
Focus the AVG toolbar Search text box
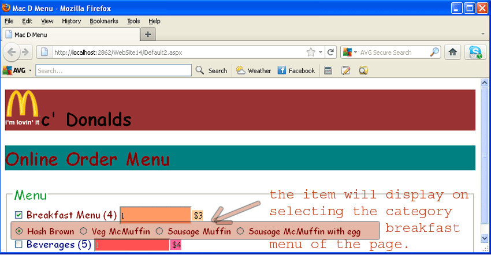pyautogui.click(x=113, y=70)
